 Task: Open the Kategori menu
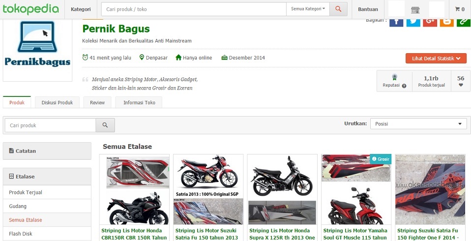[x=81, y=9]
